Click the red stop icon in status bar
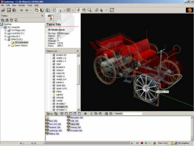Viewport: 194px width, 146px height. pos(142,143)
